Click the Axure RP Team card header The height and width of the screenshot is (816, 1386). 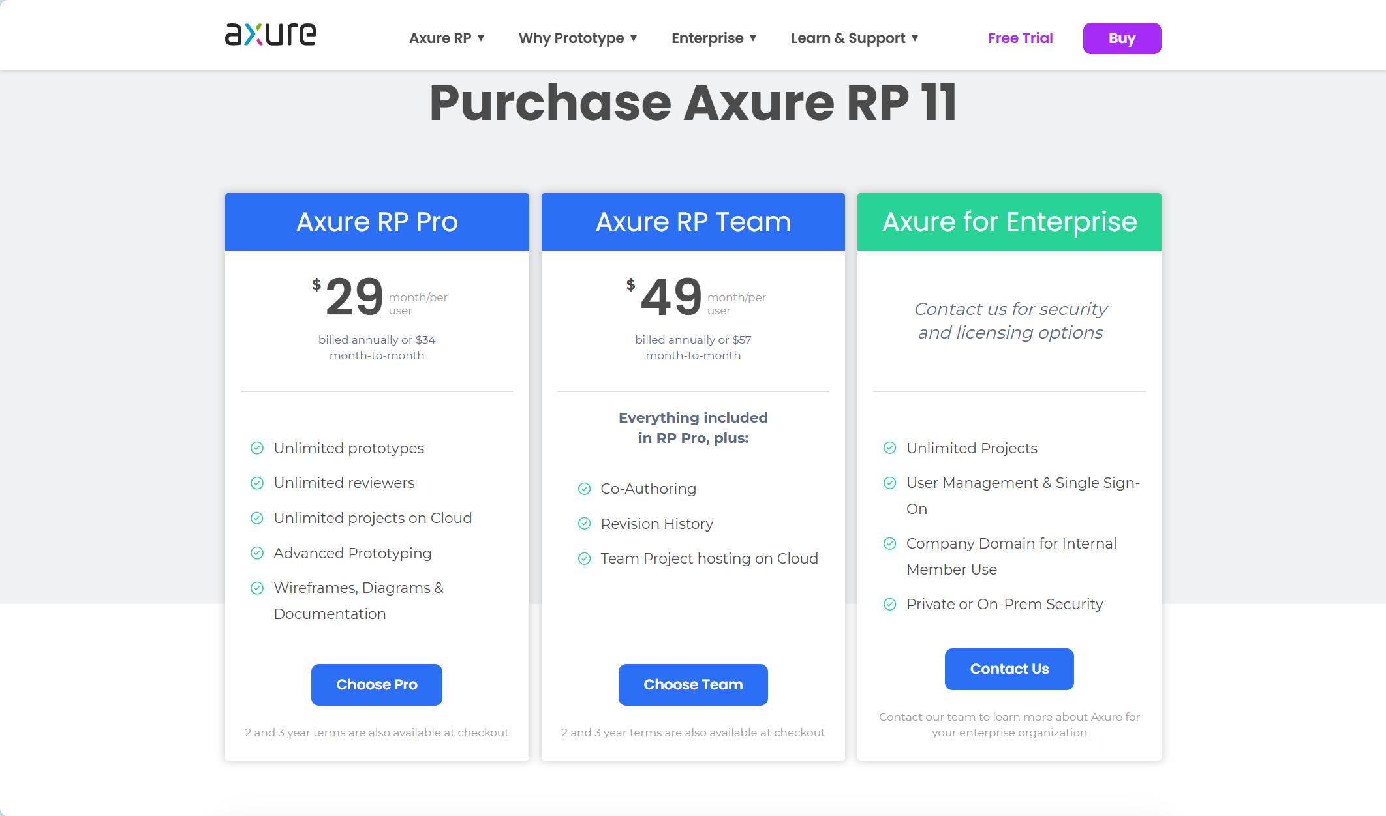693,222
